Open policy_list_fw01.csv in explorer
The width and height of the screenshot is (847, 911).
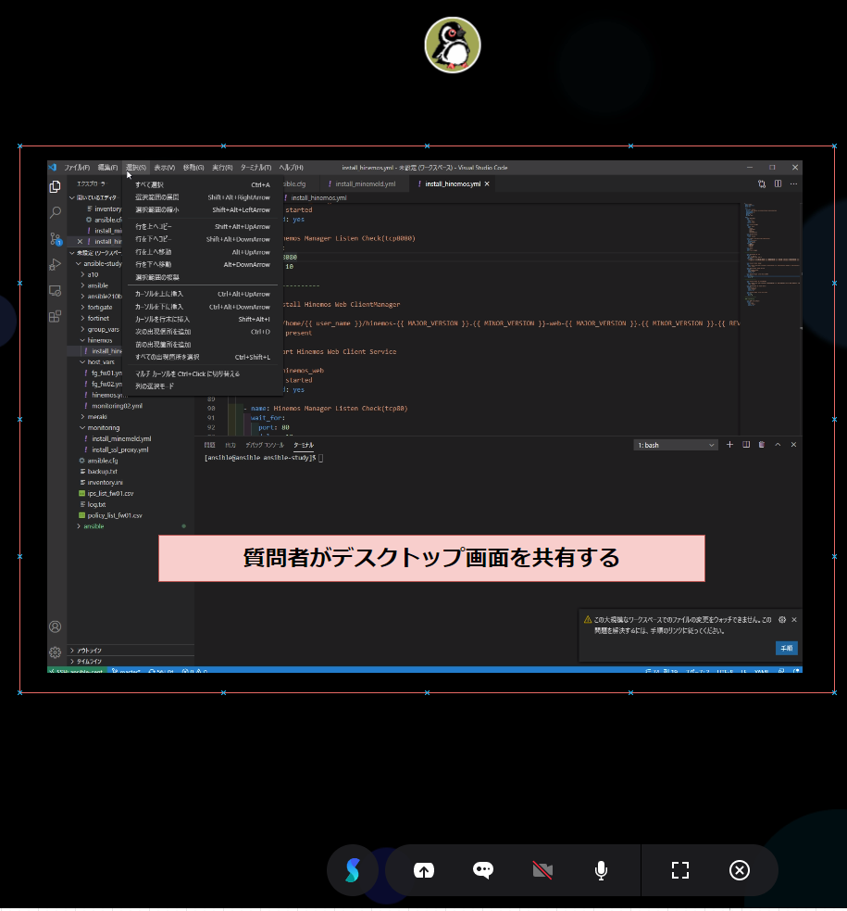(114, 515)
